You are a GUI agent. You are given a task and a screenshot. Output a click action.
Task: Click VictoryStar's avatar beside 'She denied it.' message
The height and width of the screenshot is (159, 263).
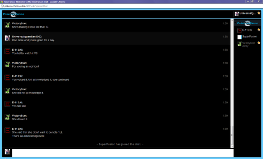[x=7, y=117]
